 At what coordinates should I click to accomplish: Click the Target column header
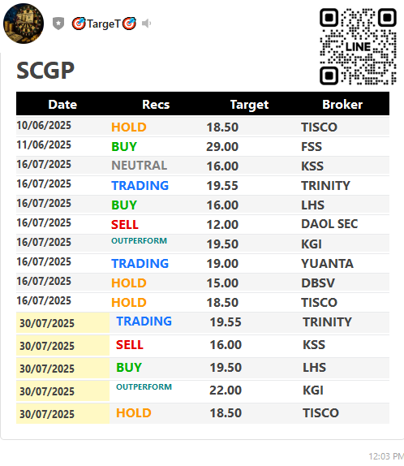click(x=249, y=105)
